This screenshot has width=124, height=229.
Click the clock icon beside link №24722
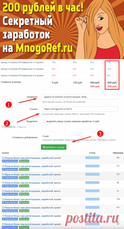pyautogui.click(x=3, y=183)
